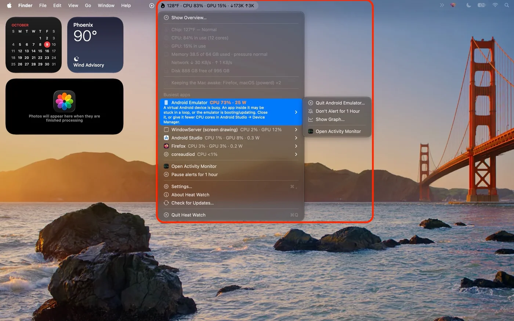Click the Focus moon icon in menu bar
The height and width of the screenshot is (321, 514).
pyautogui.click(x=468, y=6)
